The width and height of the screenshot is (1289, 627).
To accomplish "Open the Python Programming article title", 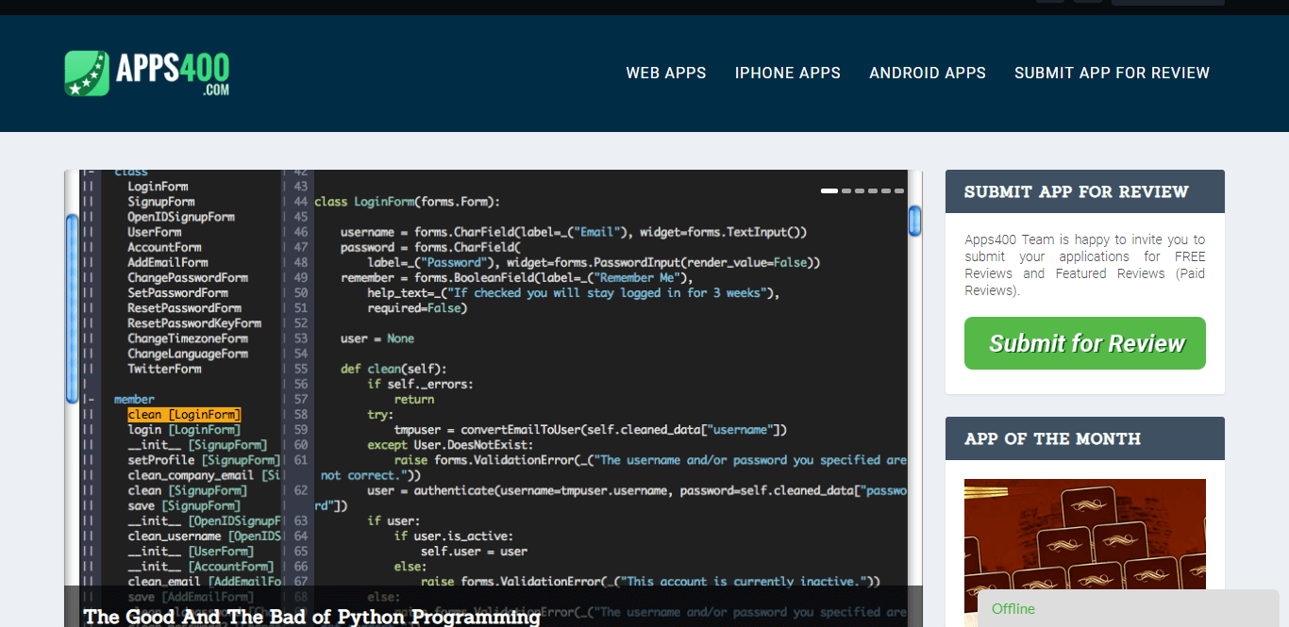I will [x=311, y=617].
